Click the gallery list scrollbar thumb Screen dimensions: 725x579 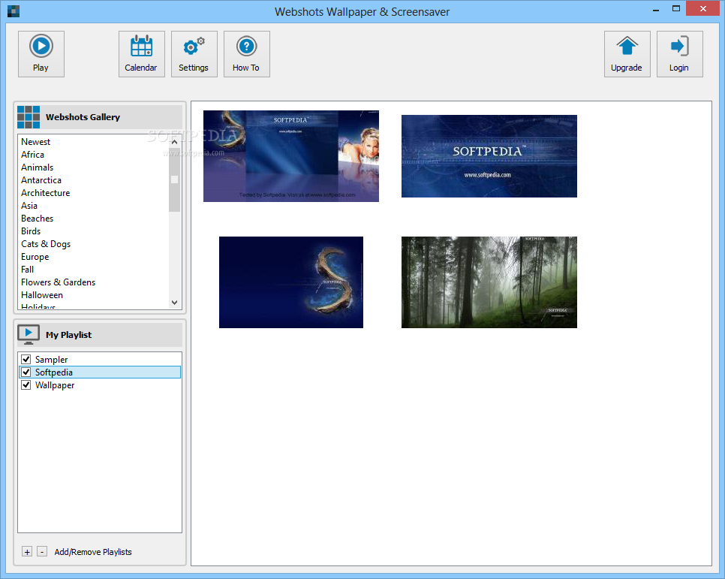click(x=174, y=179)
